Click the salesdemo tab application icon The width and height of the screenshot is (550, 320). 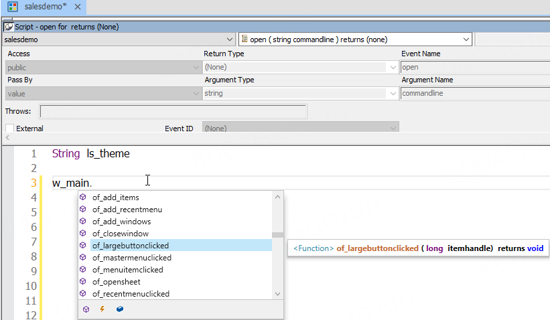(13, 6)
